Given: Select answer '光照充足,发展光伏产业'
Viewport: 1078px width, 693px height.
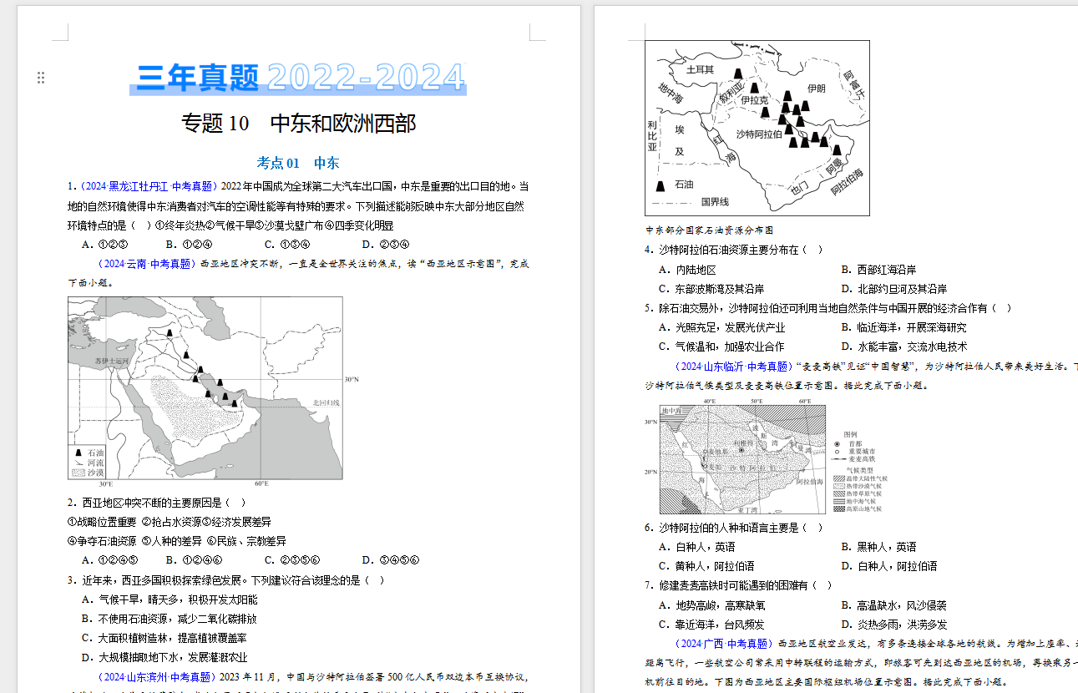Looking at the screenshot, I should click(721, 327).
